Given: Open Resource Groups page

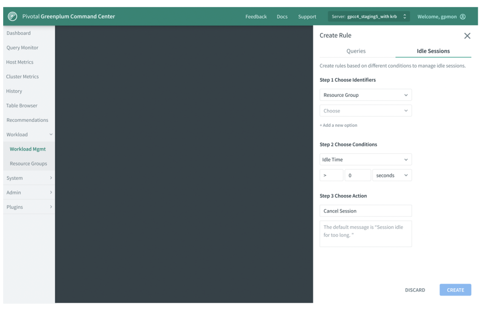Looking at the screenshot, I should (x=29, y=164).
